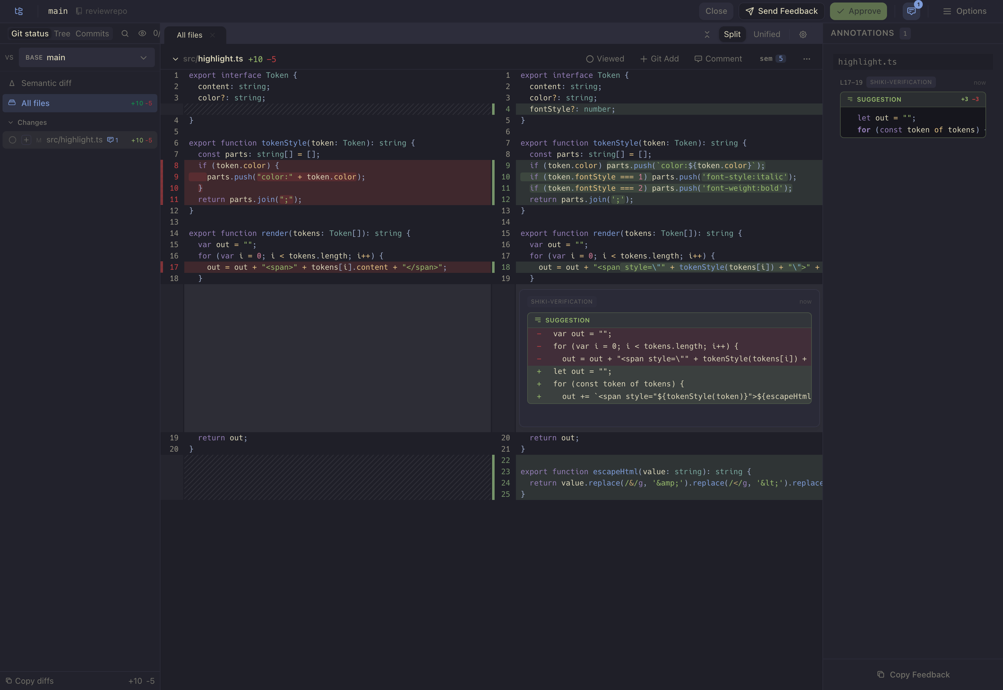The image size is (1003, 690).
Task: Close the All files tab
Action: pyautogui.click(x=213, y=35)
